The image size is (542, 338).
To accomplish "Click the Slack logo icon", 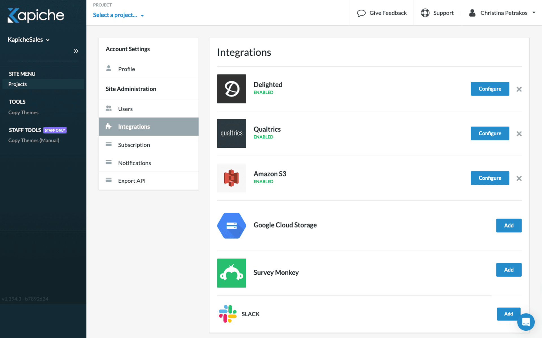I will click(x=228, y=314).
